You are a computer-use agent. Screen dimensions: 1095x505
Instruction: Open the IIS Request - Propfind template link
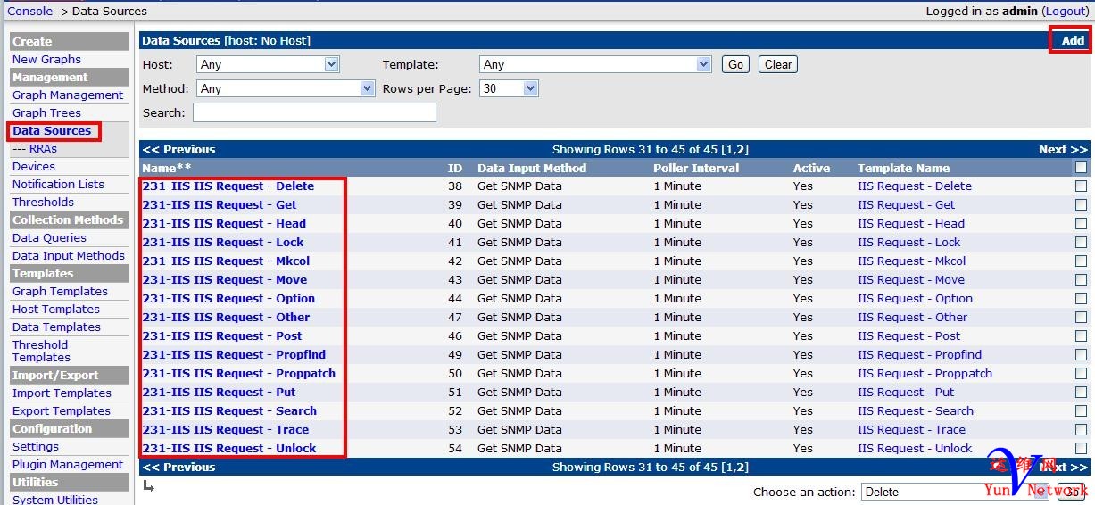[x=919, y=355]
